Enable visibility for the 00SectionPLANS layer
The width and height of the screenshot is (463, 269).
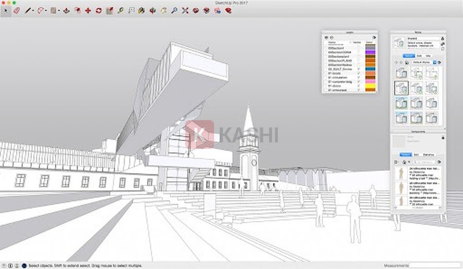[x=359, y=59]
